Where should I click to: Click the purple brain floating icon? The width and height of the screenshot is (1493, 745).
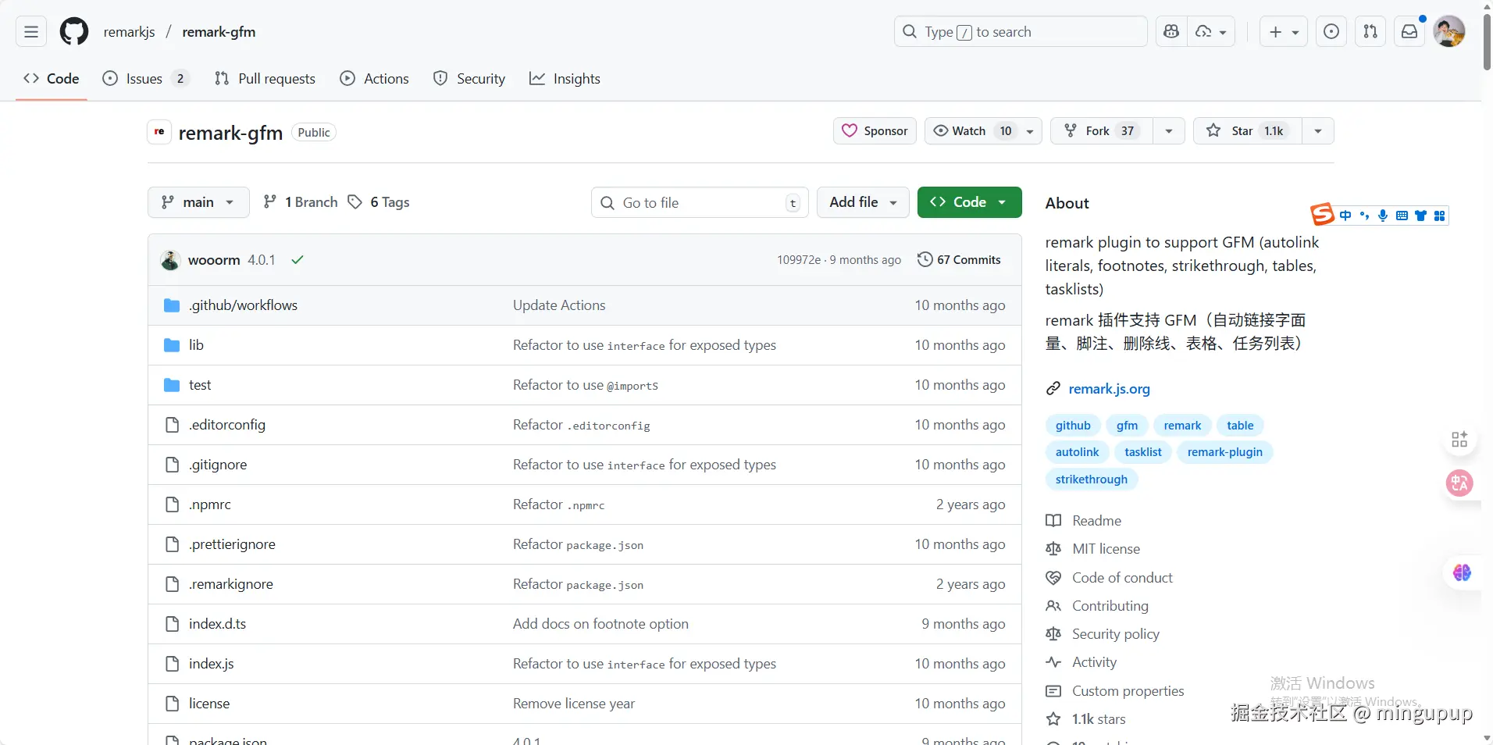tap(1462, 573)
